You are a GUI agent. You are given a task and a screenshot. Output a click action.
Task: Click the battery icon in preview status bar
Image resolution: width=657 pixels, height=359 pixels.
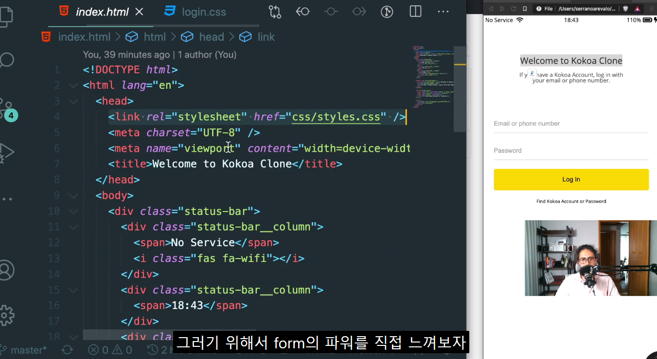coord(647,20)
